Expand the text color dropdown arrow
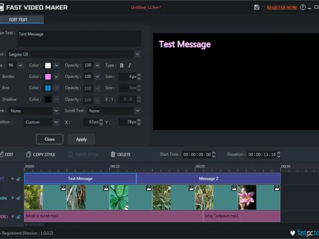Viewport: 319px width, 239px height. click(x=56, y=65)
